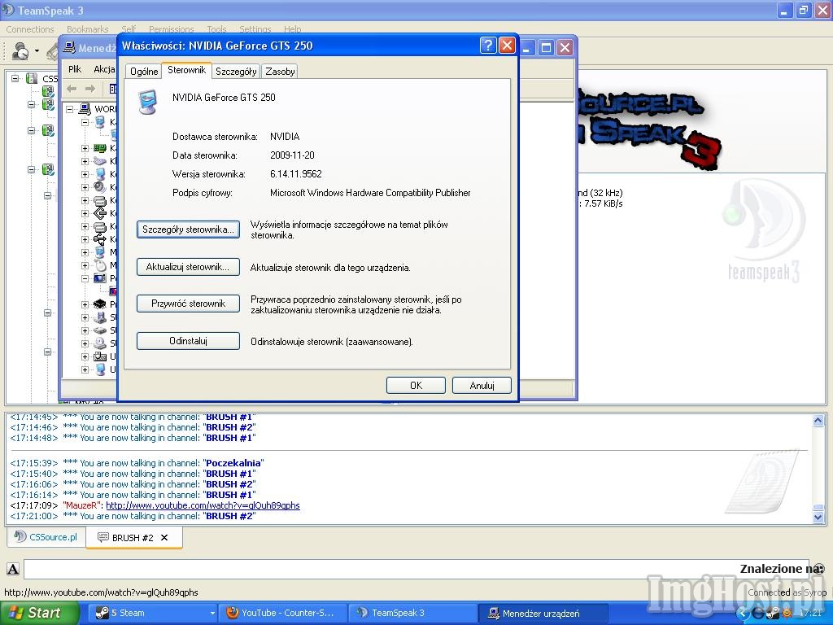
Task: Open the YouTube link posted by MauzeR
Action: click(x=203, y=505)
